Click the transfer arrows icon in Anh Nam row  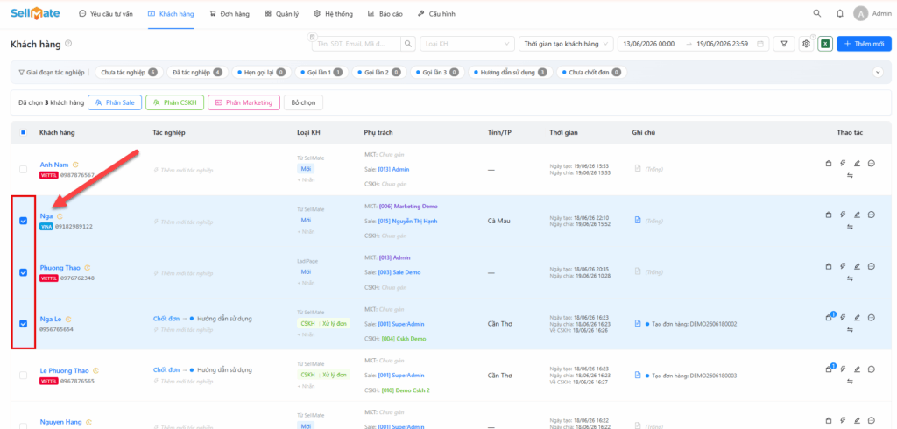[x=850, y=176]
